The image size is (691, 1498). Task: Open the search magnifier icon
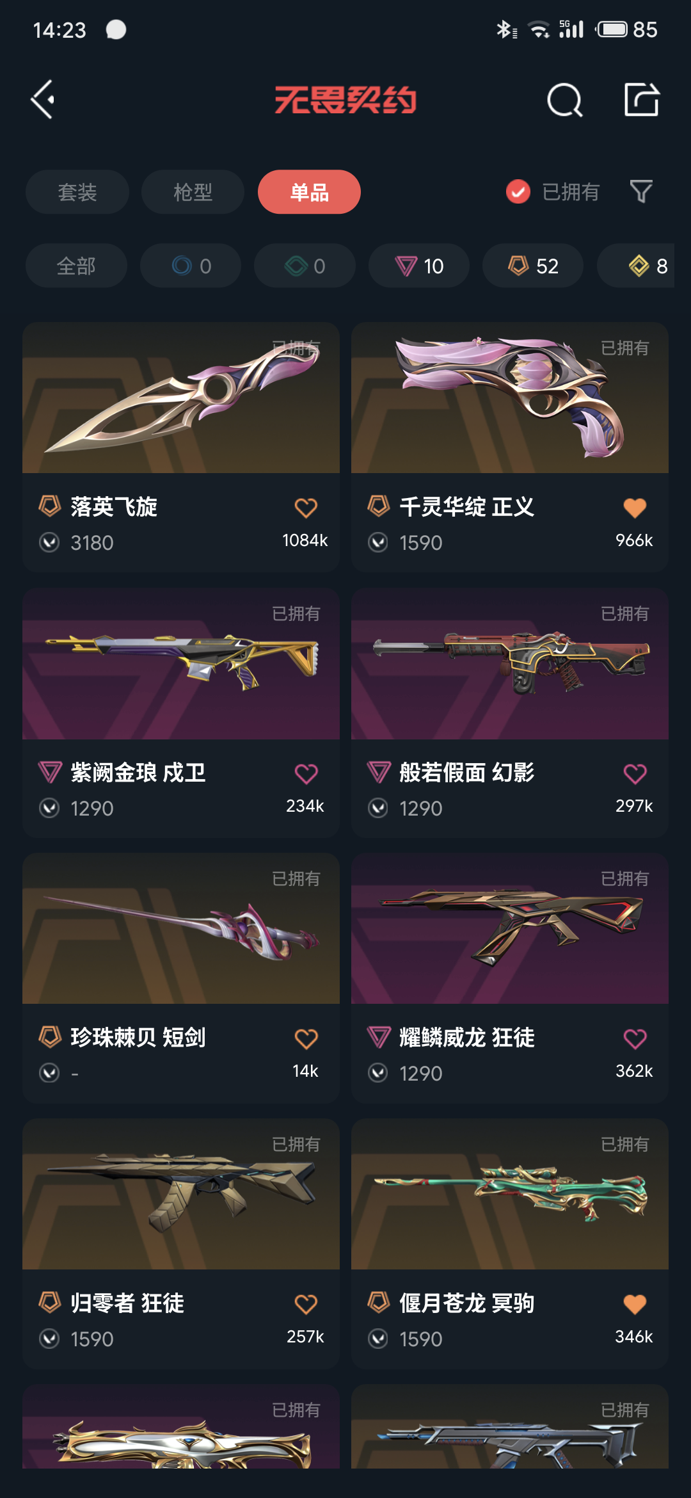pyautogui.click(x=565, y=100)
